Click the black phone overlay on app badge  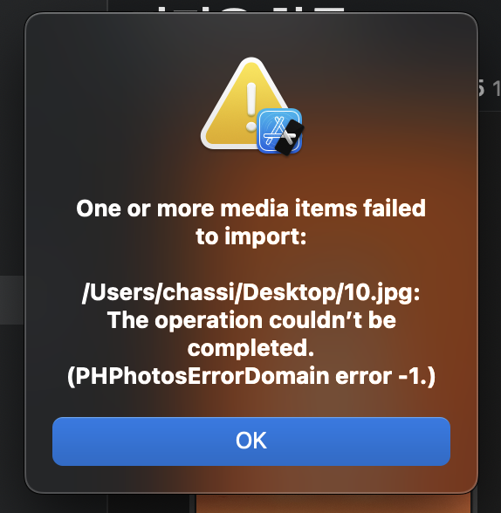pyautogui.click(x=290, y=138)
